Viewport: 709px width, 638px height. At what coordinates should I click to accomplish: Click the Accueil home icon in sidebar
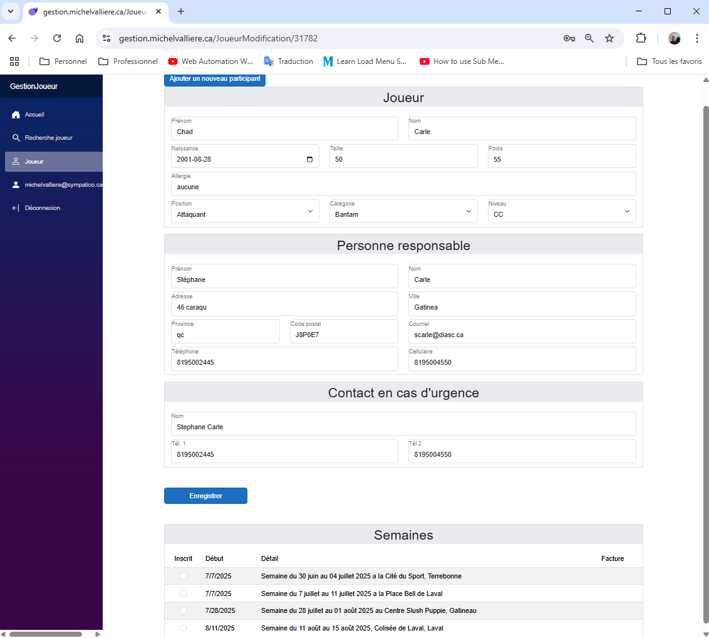click(x=16, y=115)
